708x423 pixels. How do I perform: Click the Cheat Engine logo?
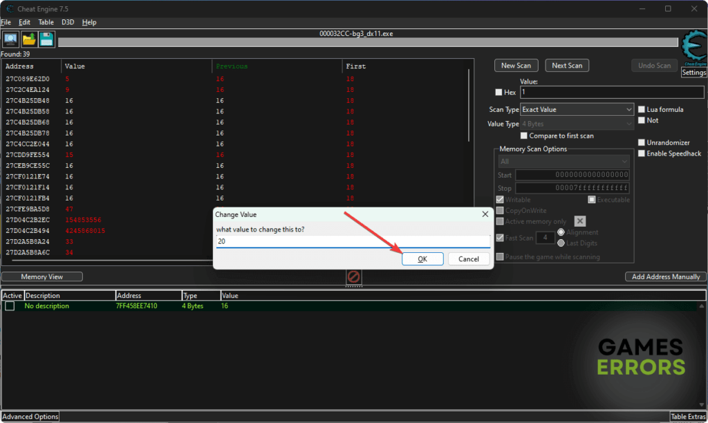tap(693, 49)
